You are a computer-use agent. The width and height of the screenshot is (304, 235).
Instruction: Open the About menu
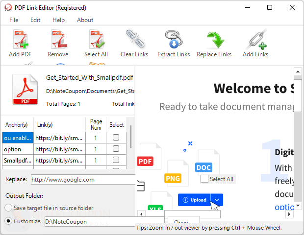tap(85, 20)
